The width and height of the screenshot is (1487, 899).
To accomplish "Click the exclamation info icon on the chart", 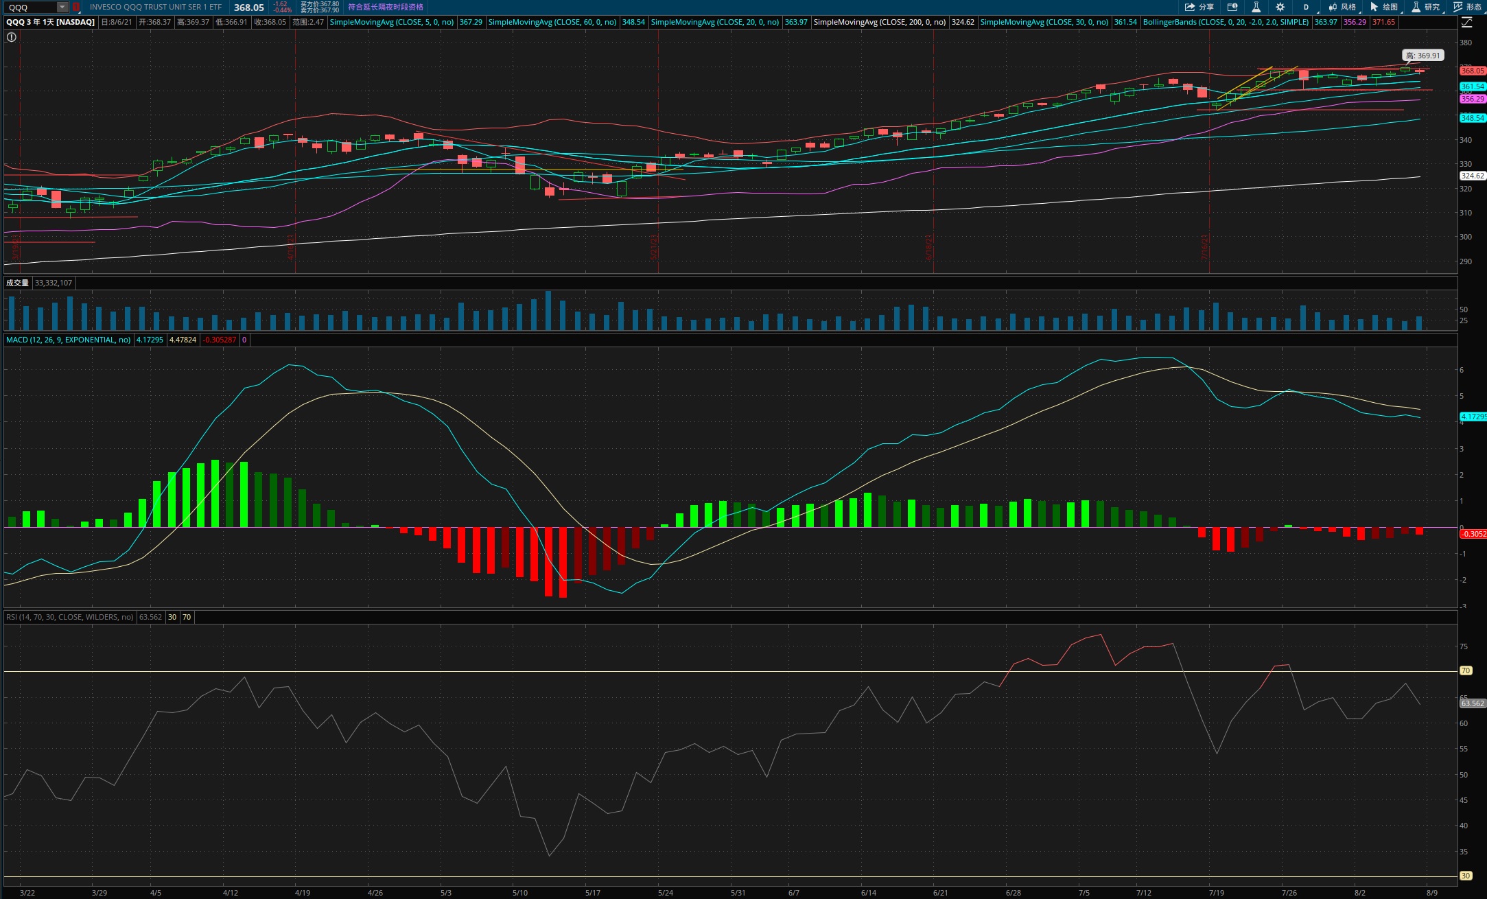I will (x=11, y=37).
